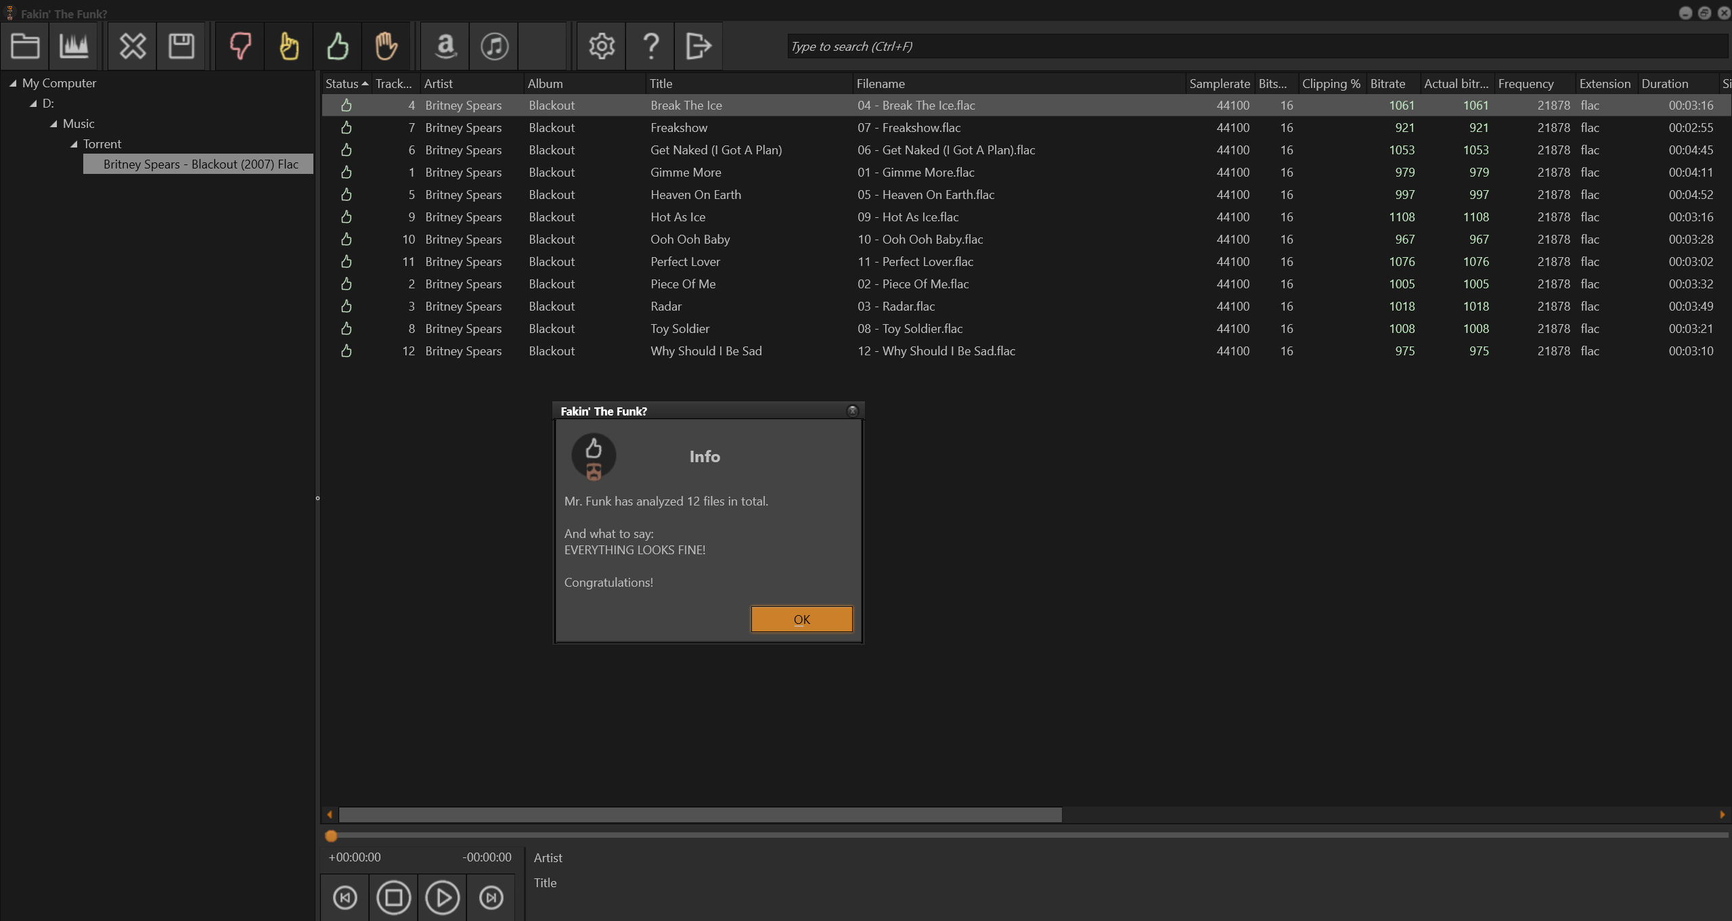Click the open folder toolbar icon
The image size is (1732, 921).
(25, 46)
